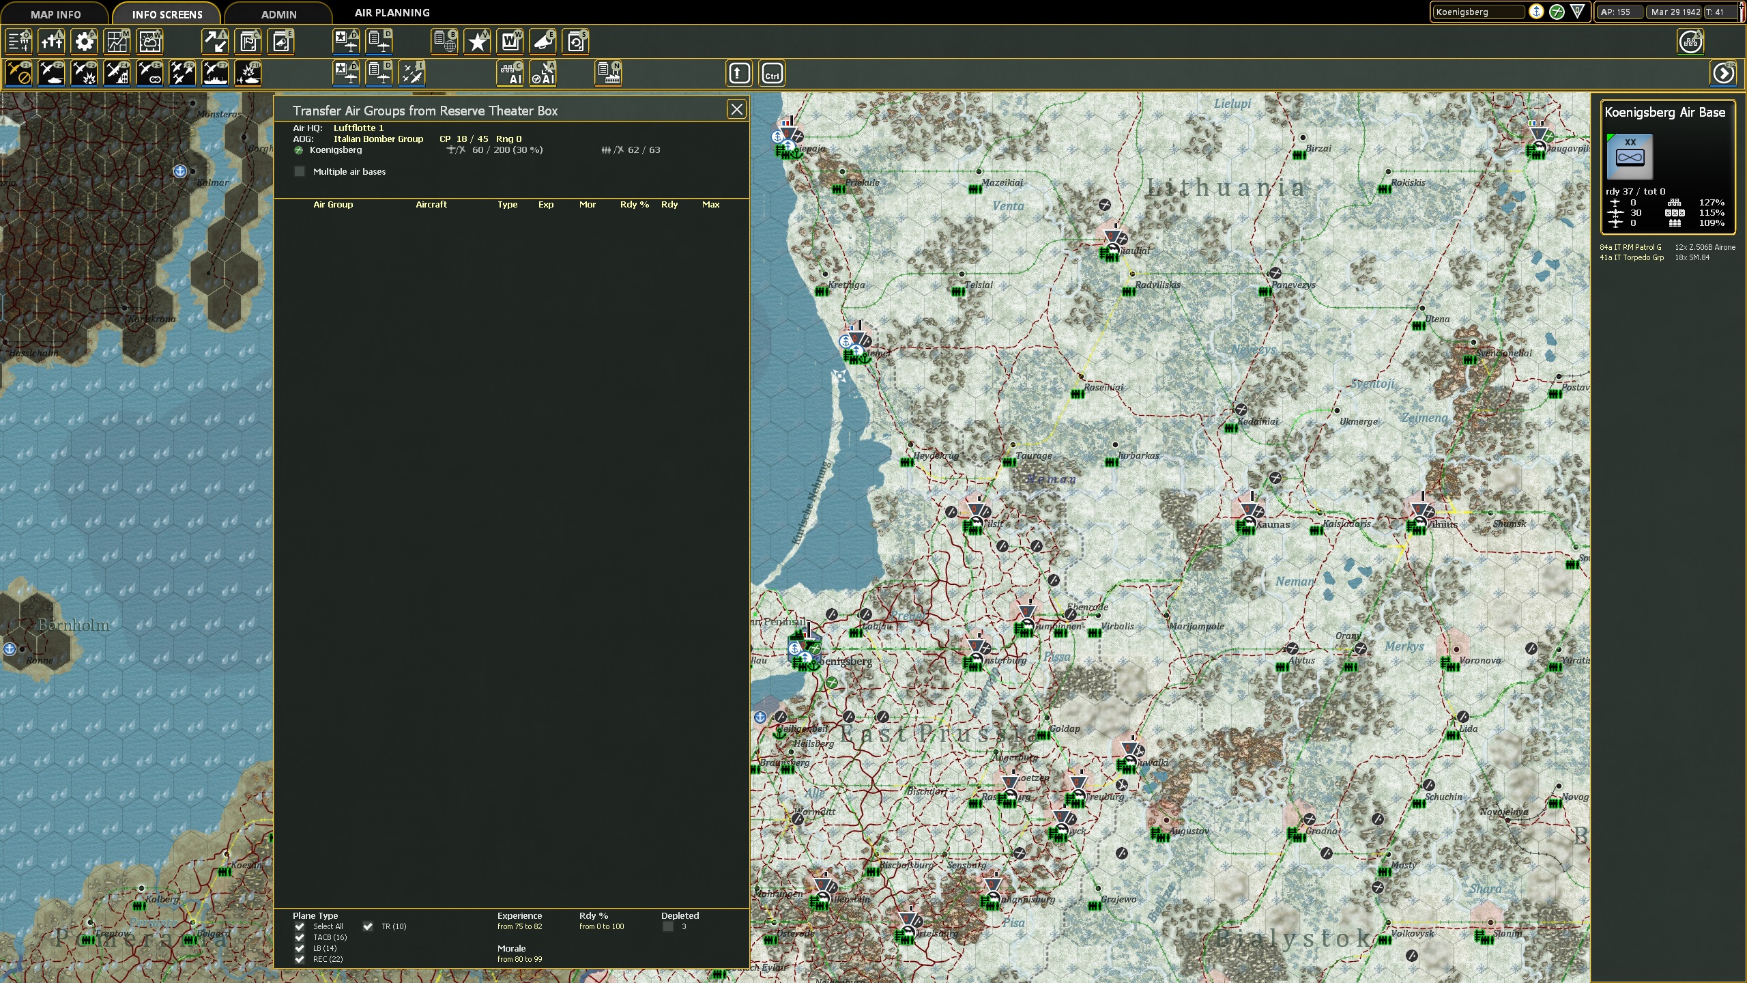Select the '41a IT Torpedo Grp' air group
This screenshot has height=983, width=1747.
click(1632, 257)
